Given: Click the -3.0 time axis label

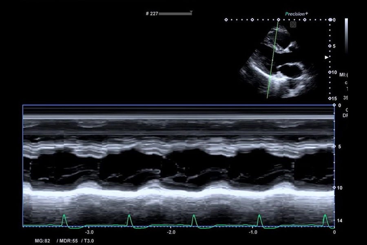Looking at the screenshot, I should click(x=89, y=232).
